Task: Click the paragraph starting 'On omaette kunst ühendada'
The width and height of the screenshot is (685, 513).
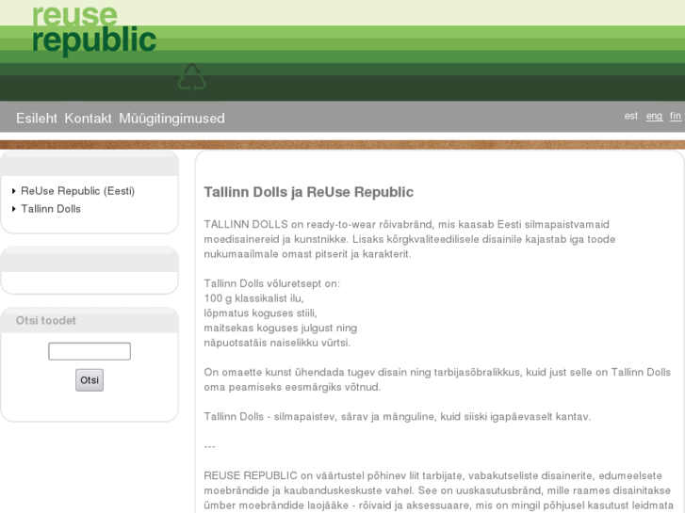Action: [437, 380]
